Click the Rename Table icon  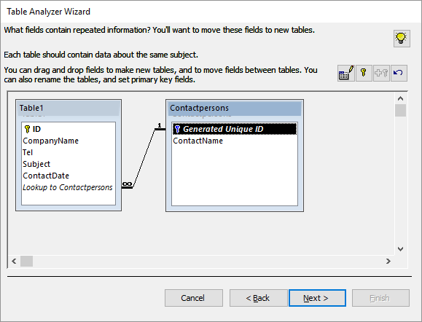click(346, 73)
